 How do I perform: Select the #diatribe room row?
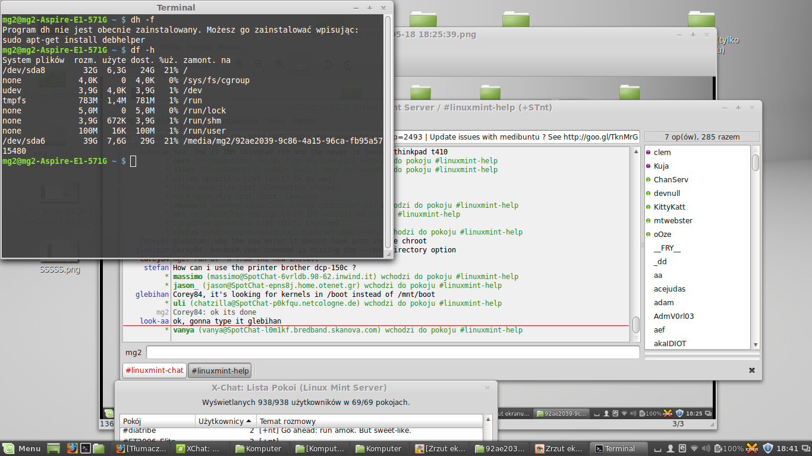(301, 431)
